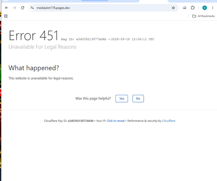Open the extensions puzzle icon
The image size is (217, 181).
coord(193,8)
